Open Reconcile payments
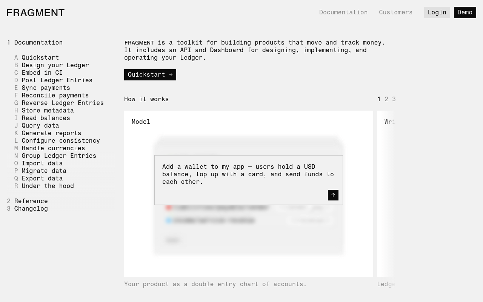Screen dimensions: 483x302 point(55,96)
